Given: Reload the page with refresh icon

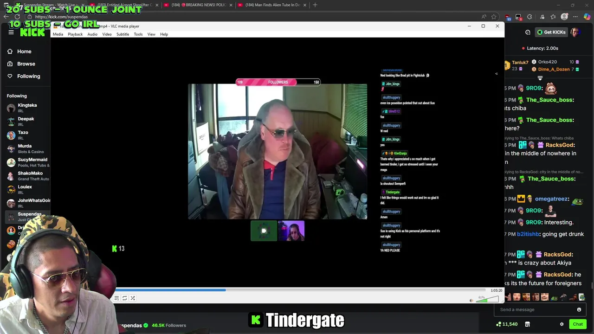Looking at the screenshot, I should [x=17, y=17].
